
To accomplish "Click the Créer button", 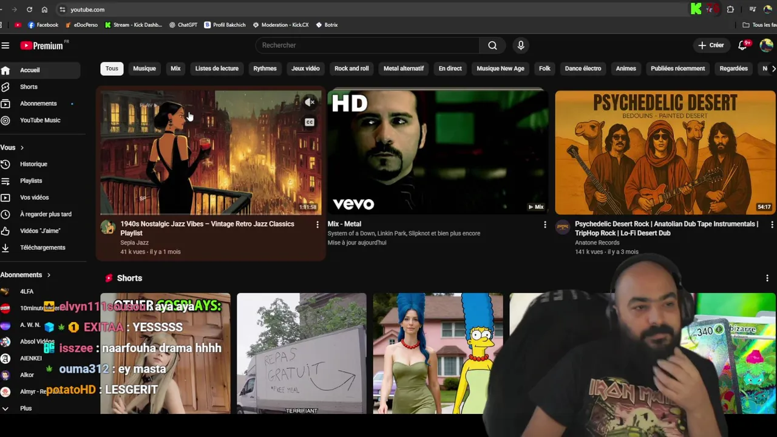I will [711, 46].
